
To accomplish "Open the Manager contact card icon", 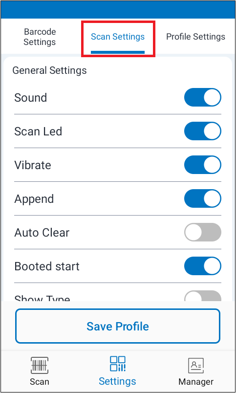I will point(195,366).
